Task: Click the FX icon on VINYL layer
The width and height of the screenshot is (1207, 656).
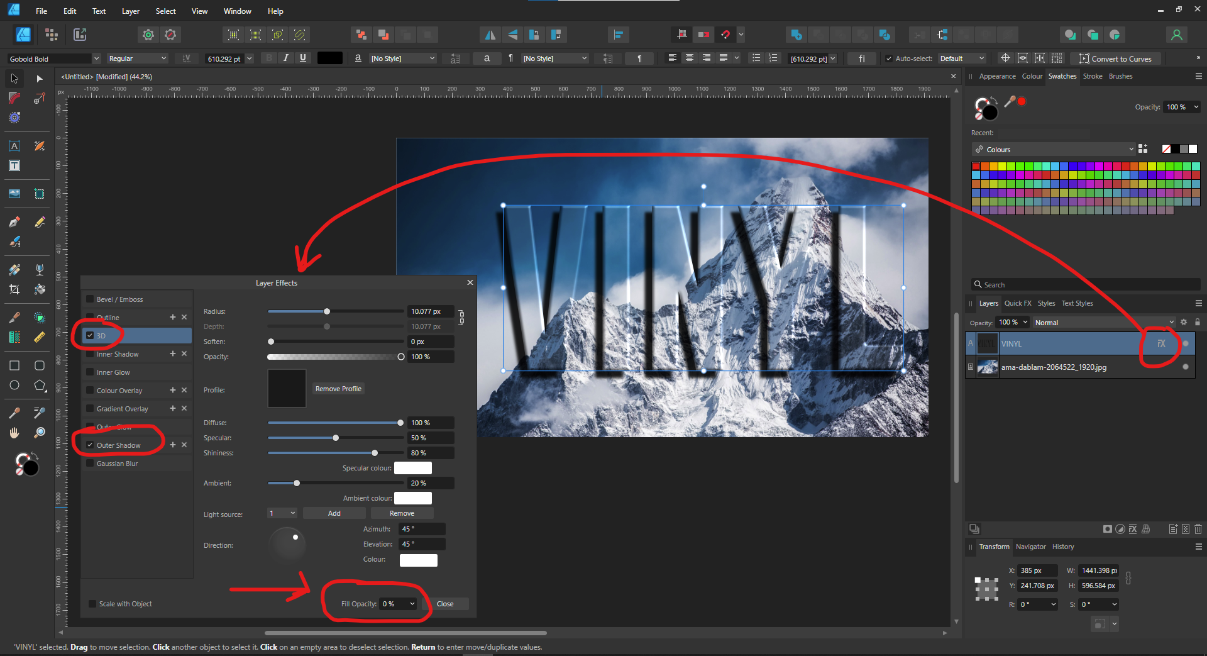Action: (x=1161, y=343)
